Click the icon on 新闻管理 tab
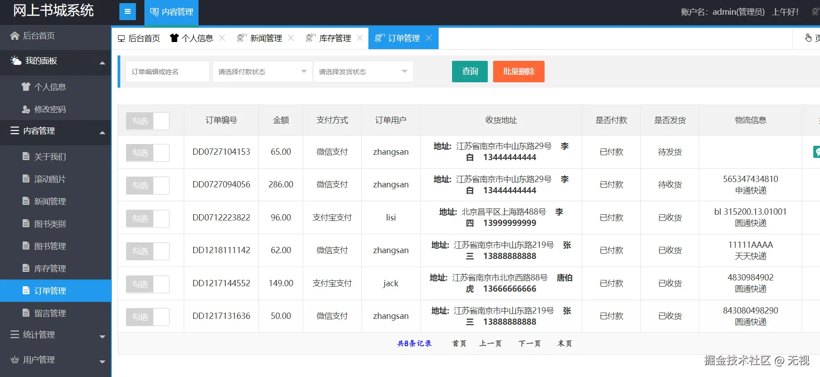The height and width of the screenshot is (377, 820). (242, 38)
